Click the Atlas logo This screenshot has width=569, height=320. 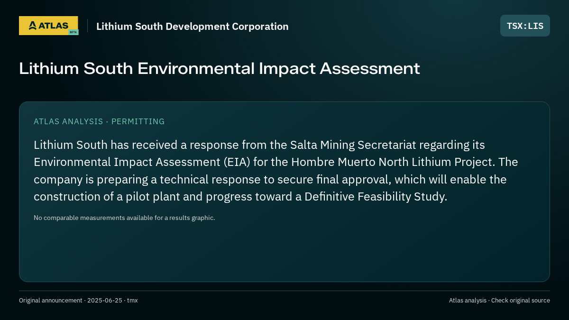coord(48,26)
